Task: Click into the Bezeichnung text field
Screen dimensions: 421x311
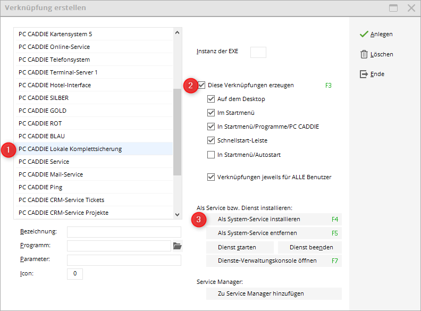Action: coord(124,232)
